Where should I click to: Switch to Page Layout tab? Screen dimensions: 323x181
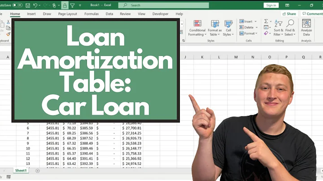coord(68,14)
